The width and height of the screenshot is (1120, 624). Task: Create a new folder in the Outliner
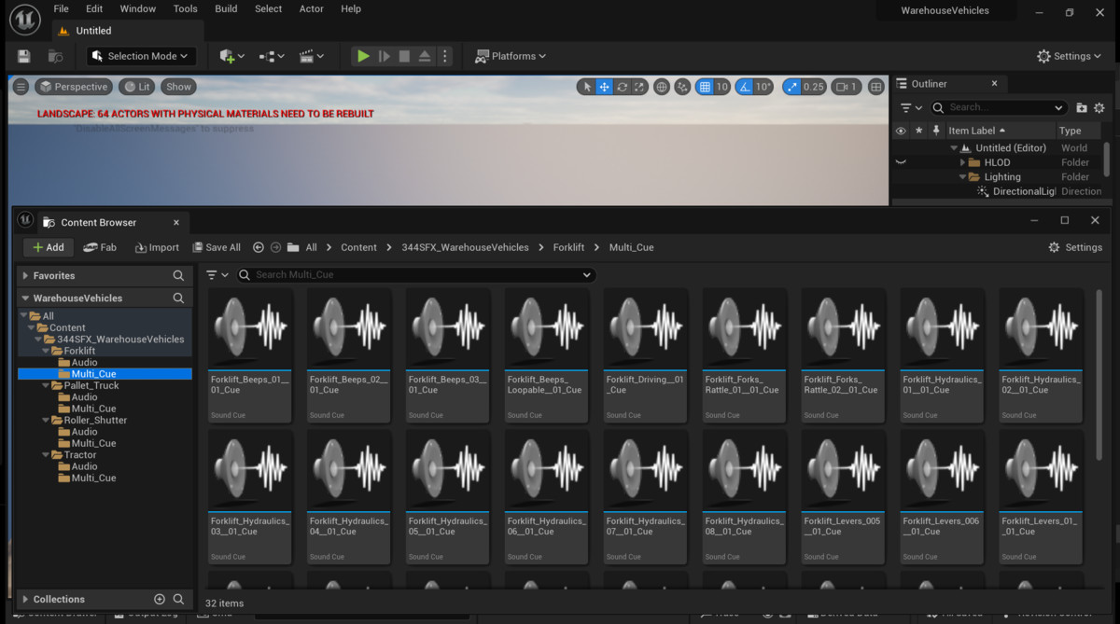(1082, 107)
